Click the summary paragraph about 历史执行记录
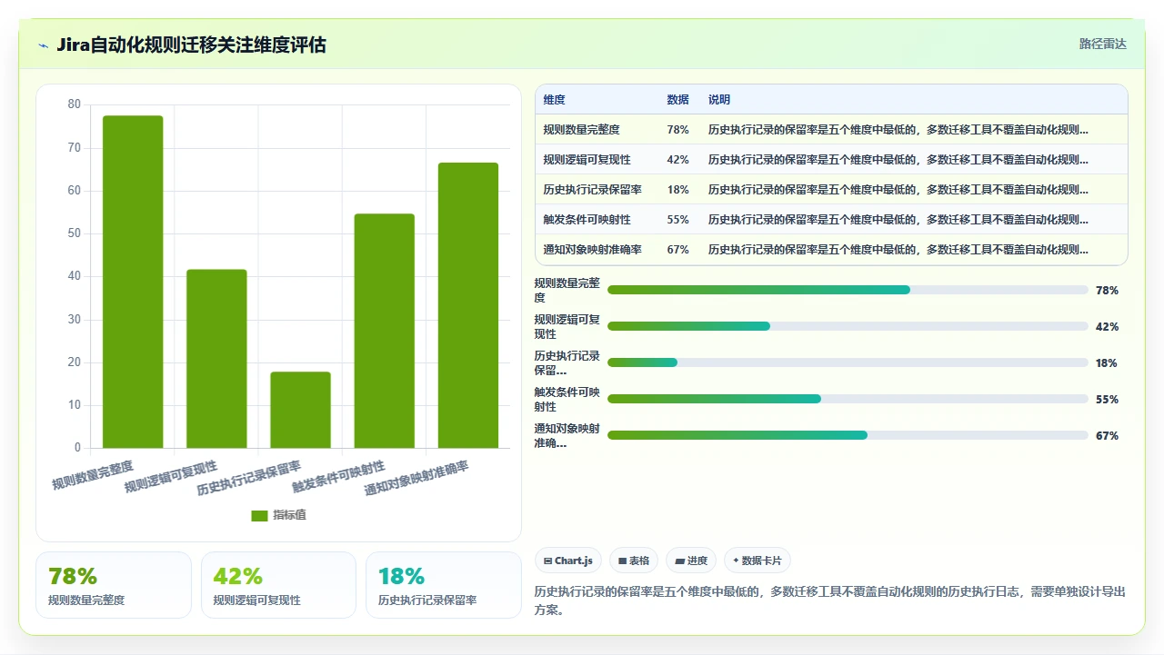This screenshot has height=655, width=1164. click(830, 600)
